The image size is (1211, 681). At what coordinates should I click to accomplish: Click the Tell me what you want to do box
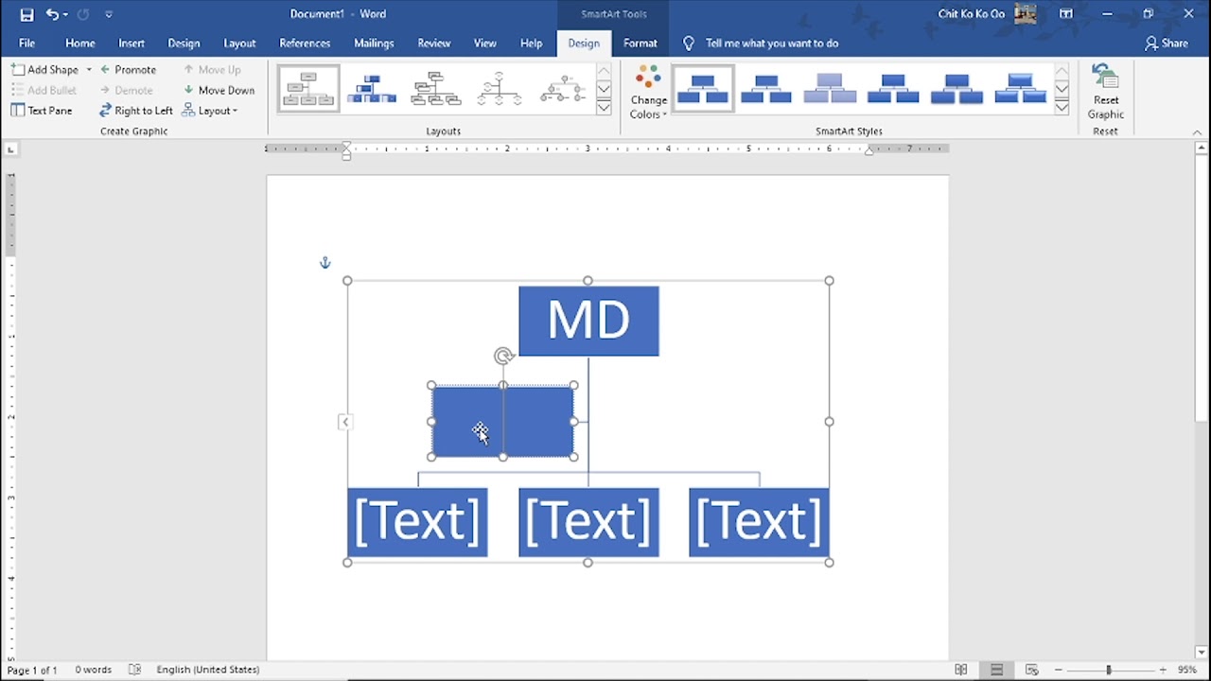click(x=761, y=44)
